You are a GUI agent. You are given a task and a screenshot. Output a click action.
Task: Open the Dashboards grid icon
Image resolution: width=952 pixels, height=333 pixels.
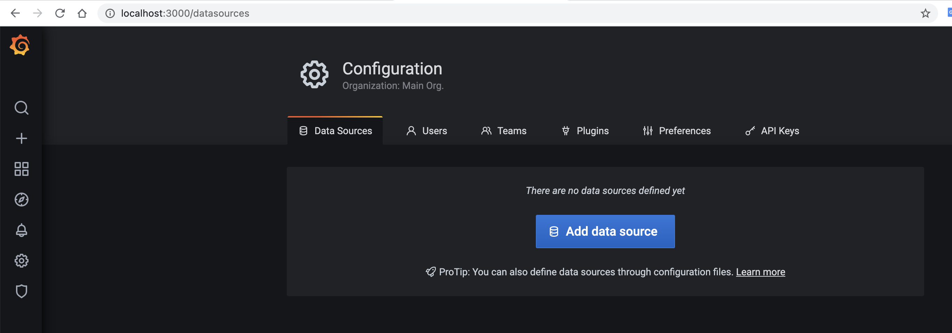point(22,169)
